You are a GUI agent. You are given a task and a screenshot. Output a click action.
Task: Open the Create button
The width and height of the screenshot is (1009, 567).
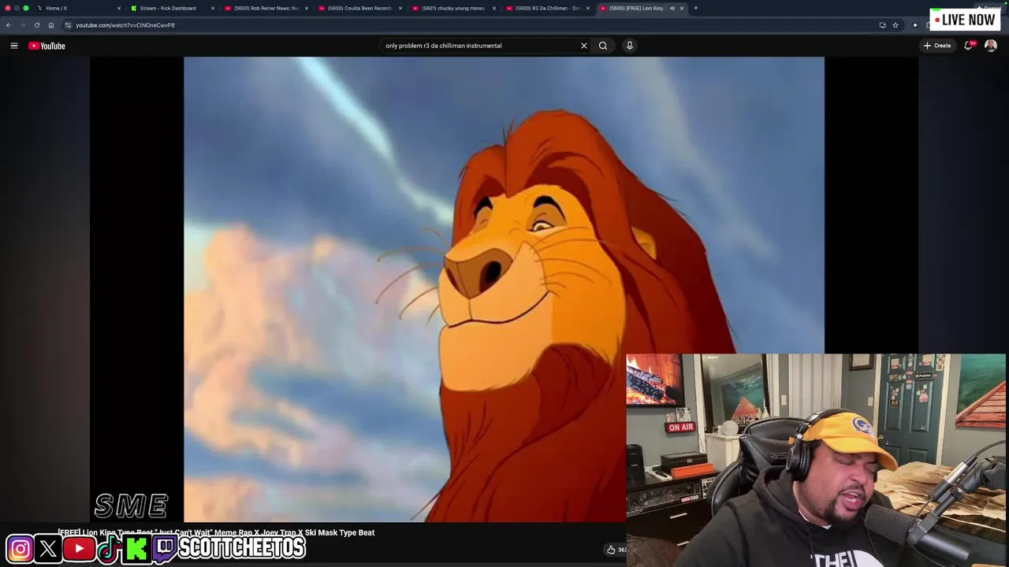[x=937, y=46]
